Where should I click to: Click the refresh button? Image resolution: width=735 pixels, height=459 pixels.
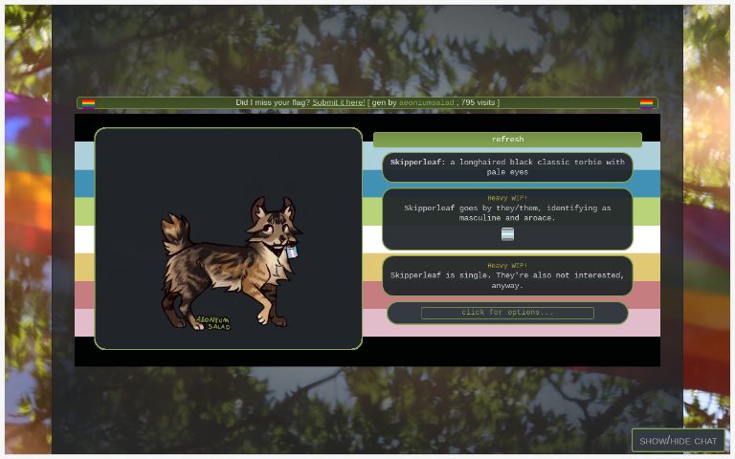[507, 140]
